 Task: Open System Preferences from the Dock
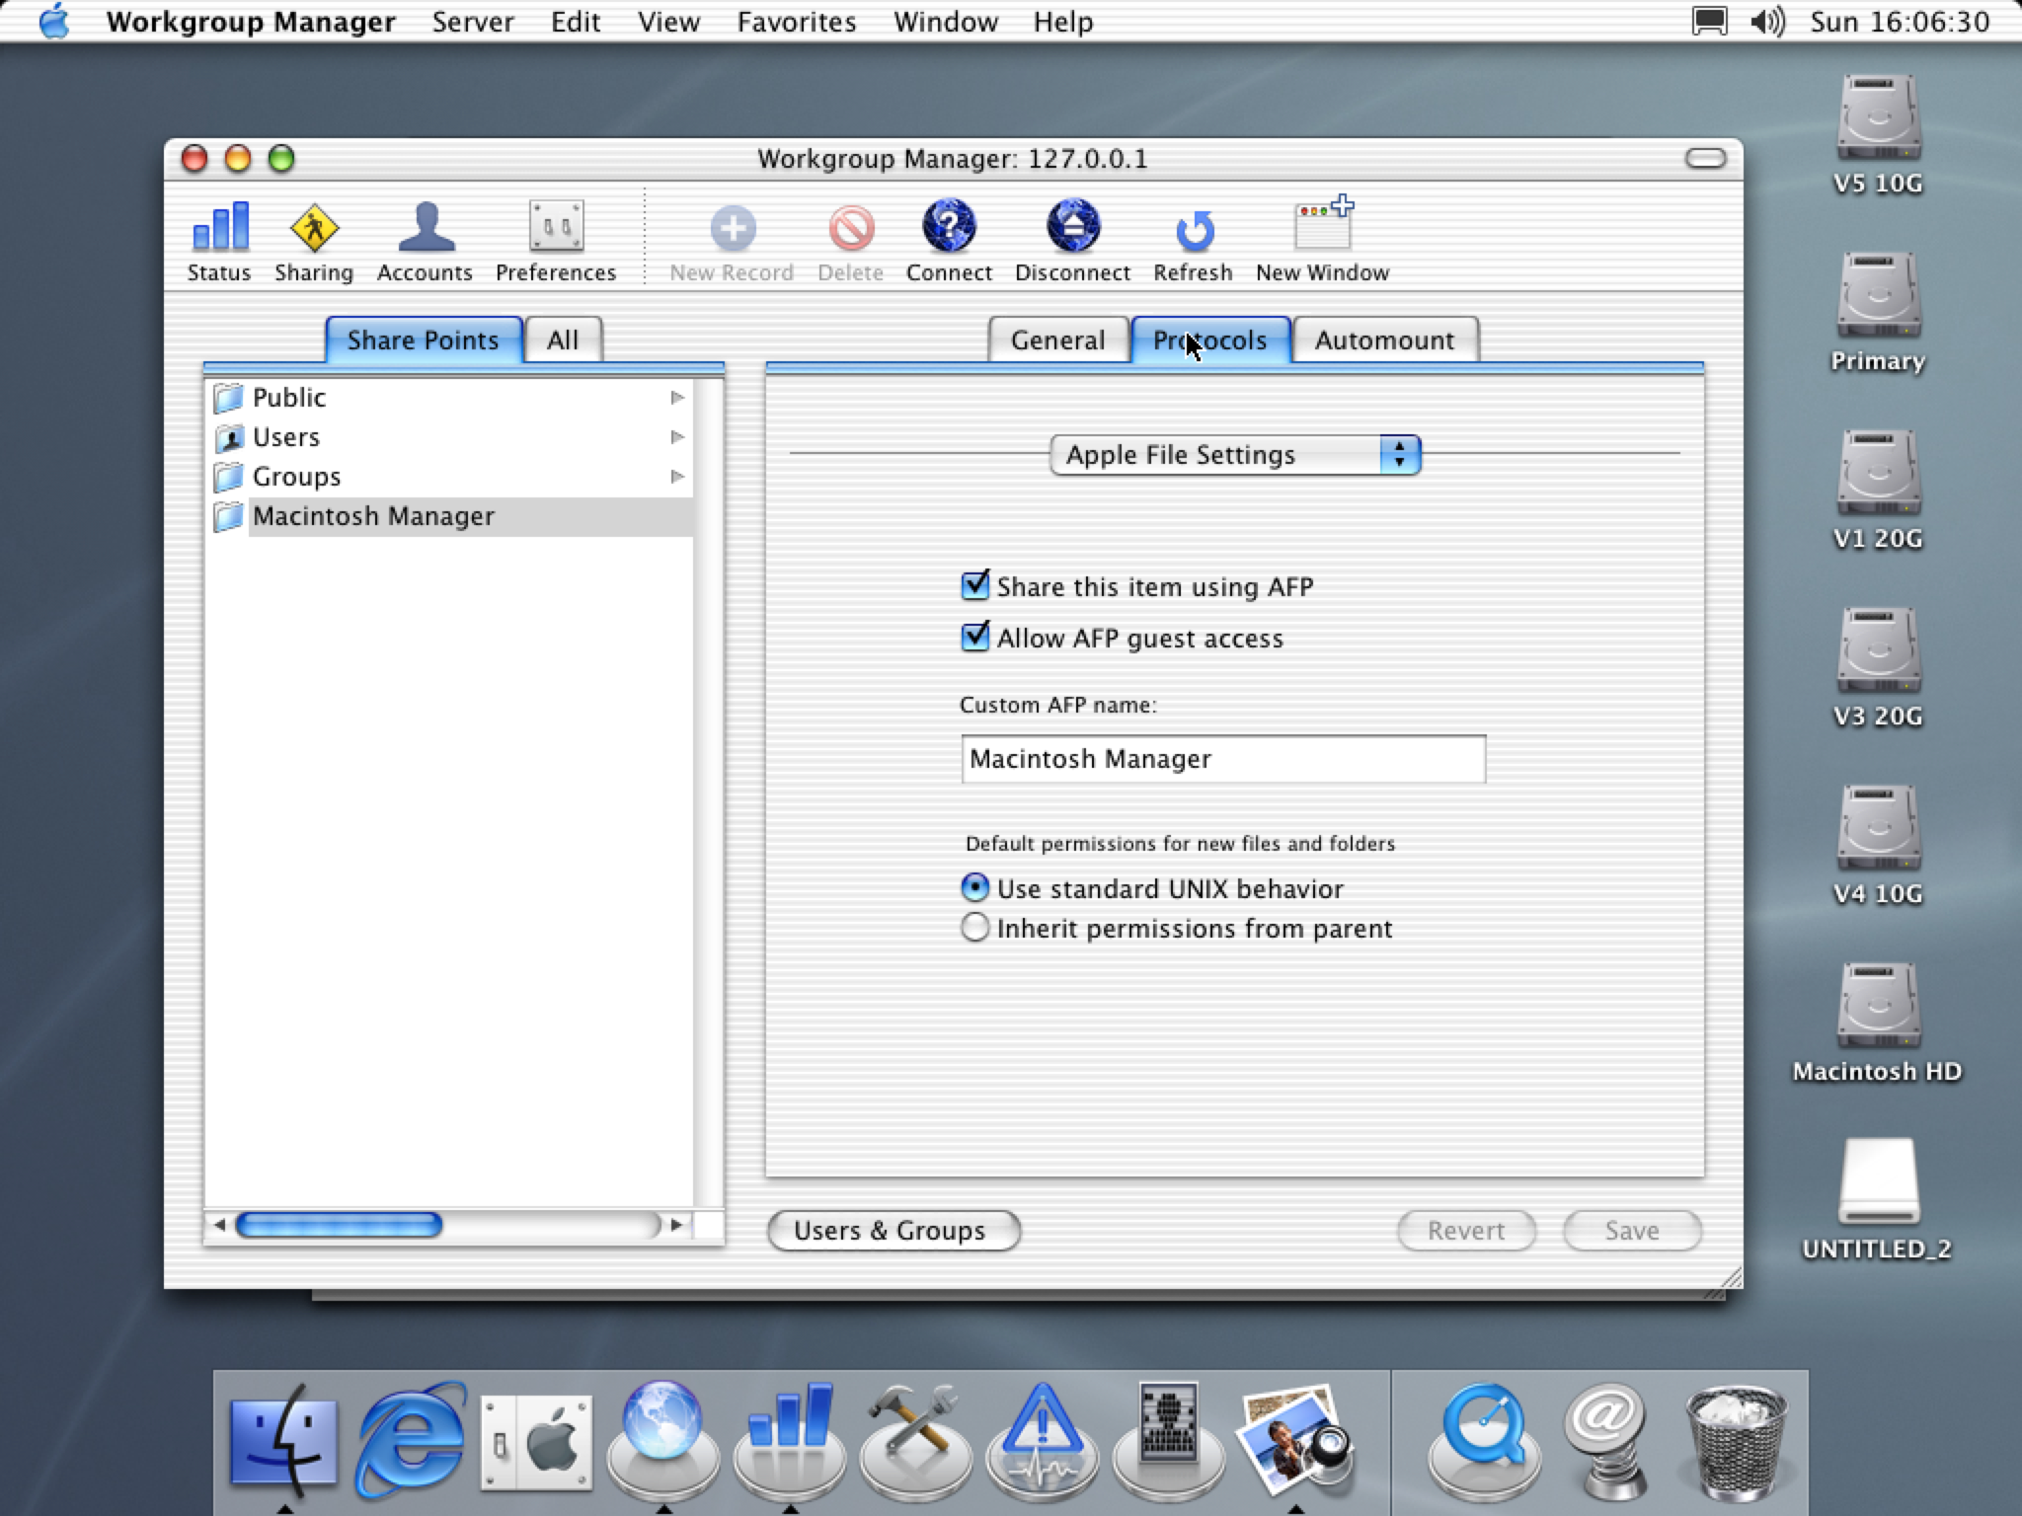click(x=537, y=1442)
